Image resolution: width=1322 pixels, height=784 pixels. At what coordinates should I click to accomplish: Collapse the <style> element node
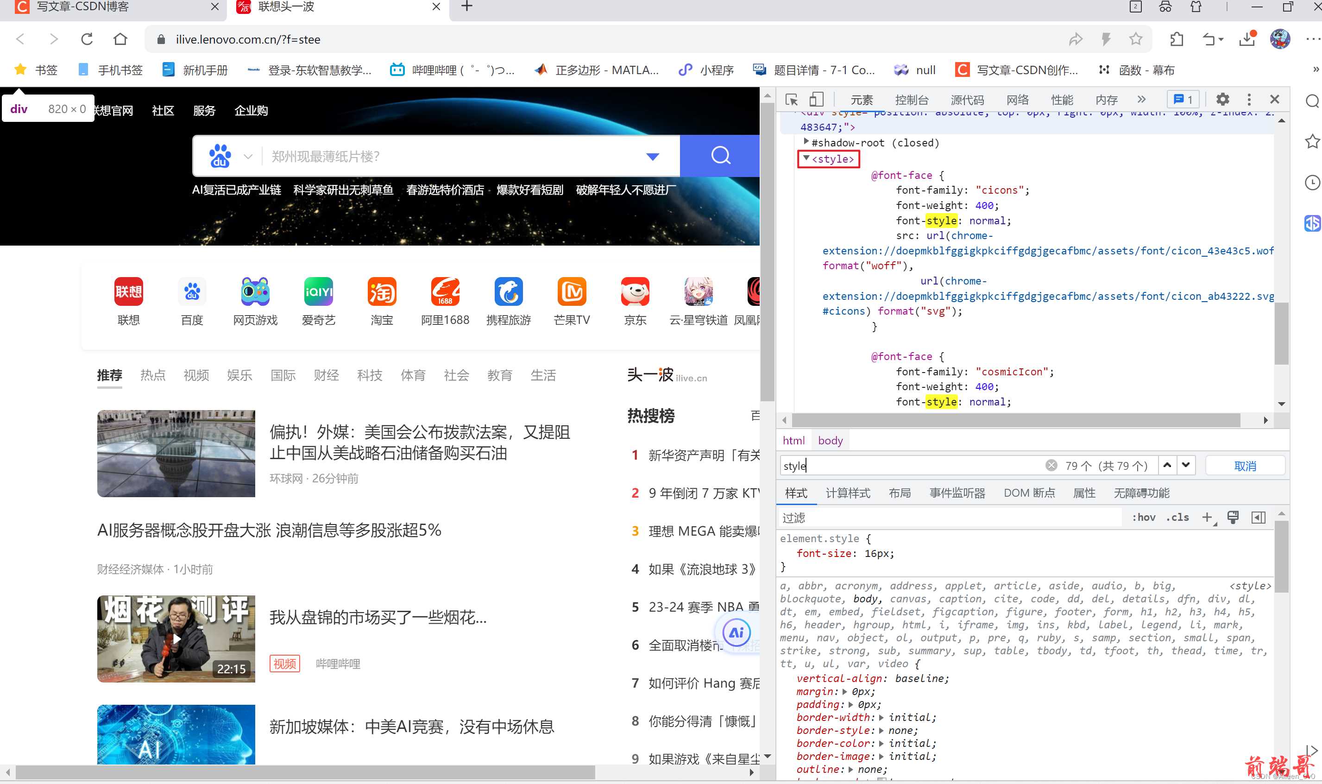(x=806, y=158)
